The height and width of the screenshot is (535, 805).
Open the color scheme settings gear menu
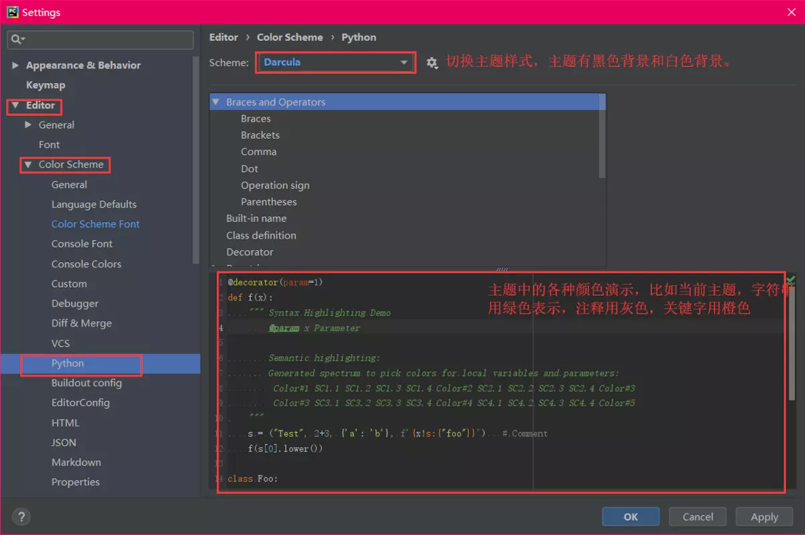point(432,62)
